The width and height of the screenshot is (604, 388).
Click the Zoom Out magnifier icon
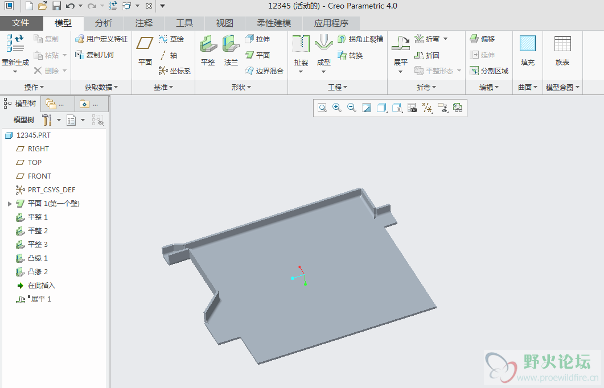[351, 108]
